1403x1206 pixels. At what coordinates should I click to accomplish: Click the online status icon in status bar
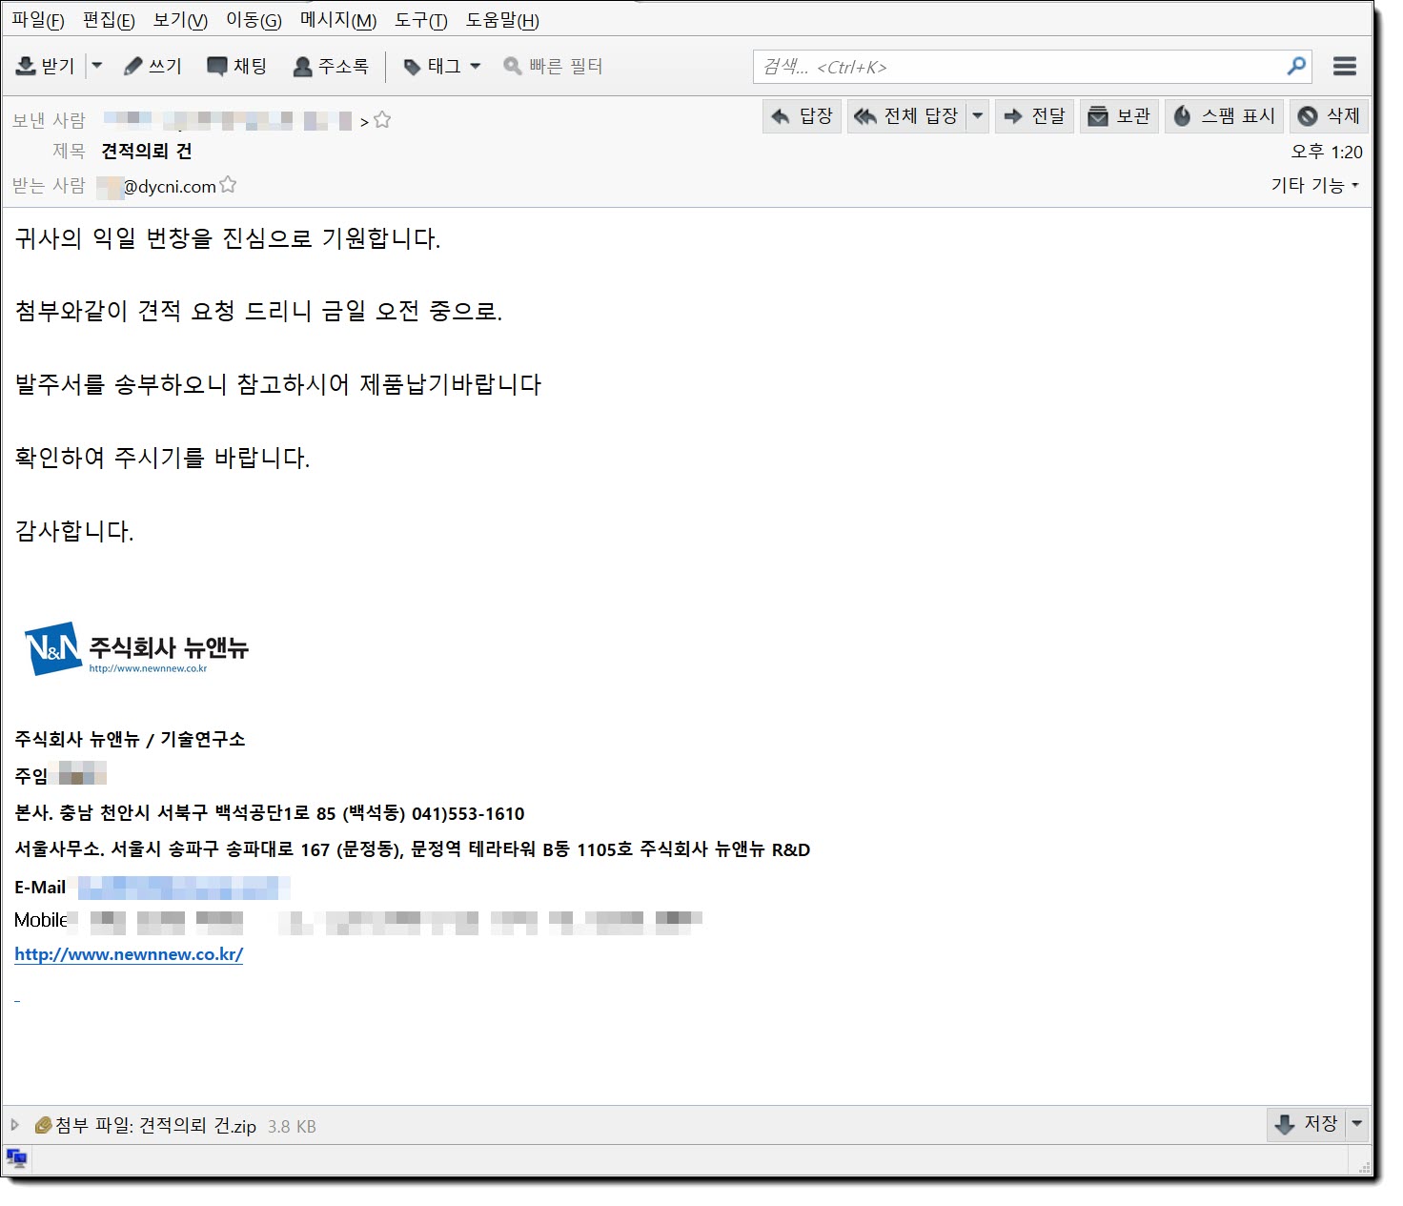click(17, 1159)
